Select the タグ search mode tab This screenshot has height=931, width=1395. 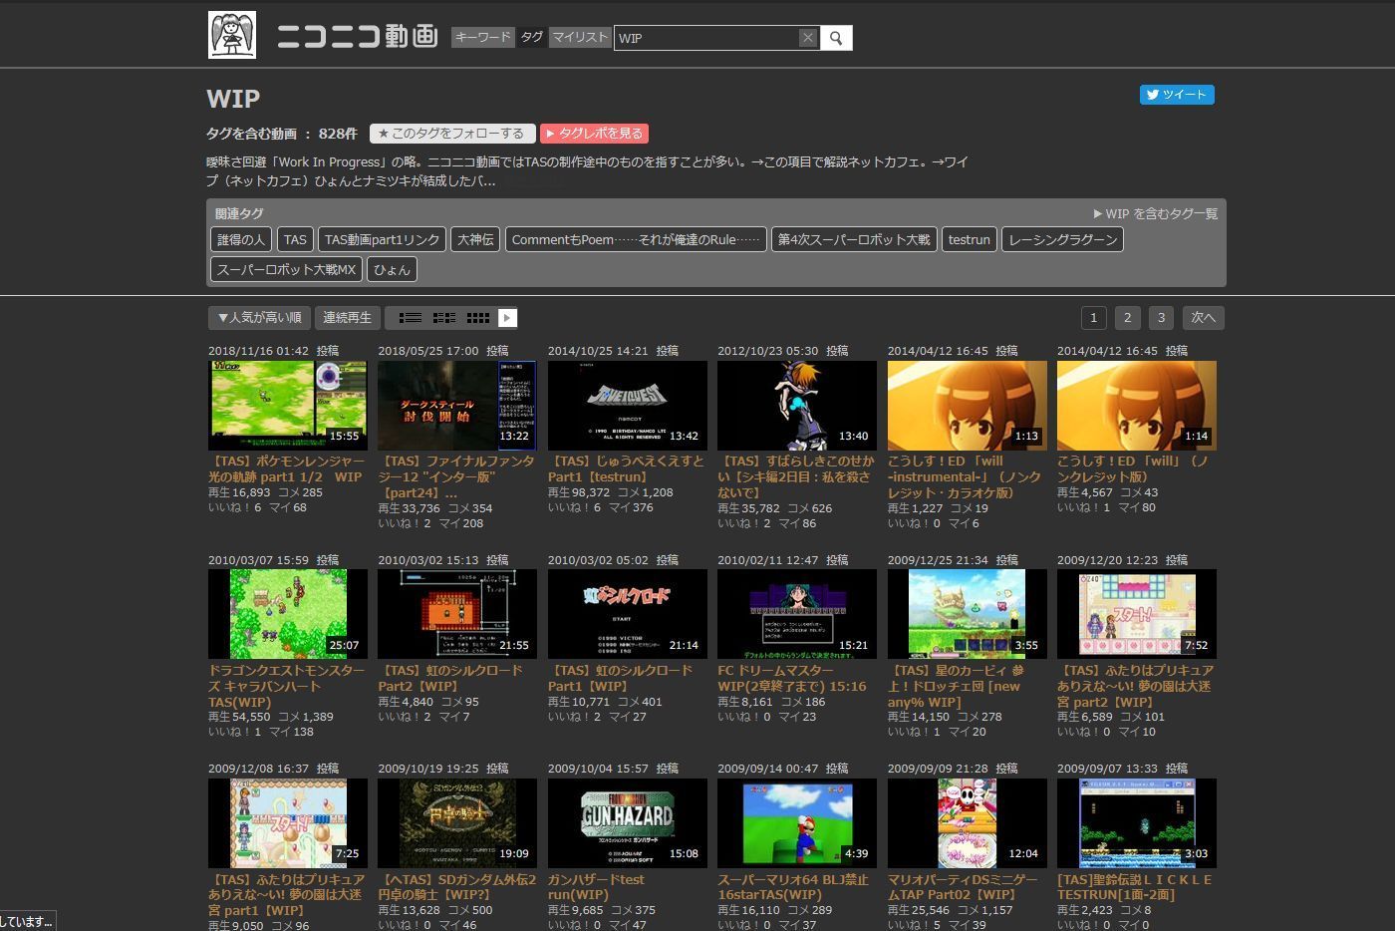[532, 37]
